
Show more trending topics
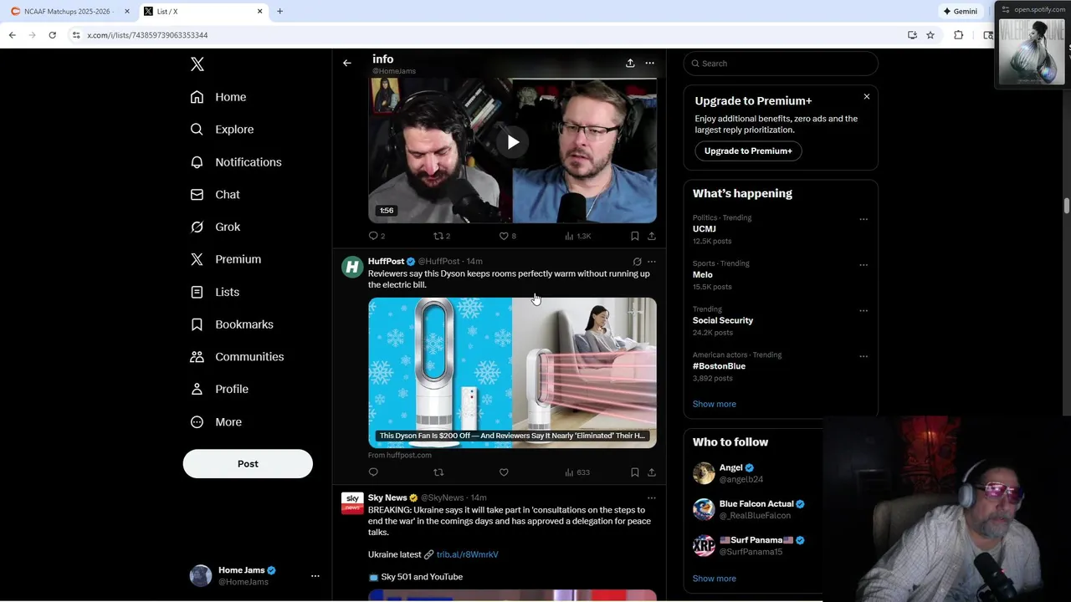(715, 404)
